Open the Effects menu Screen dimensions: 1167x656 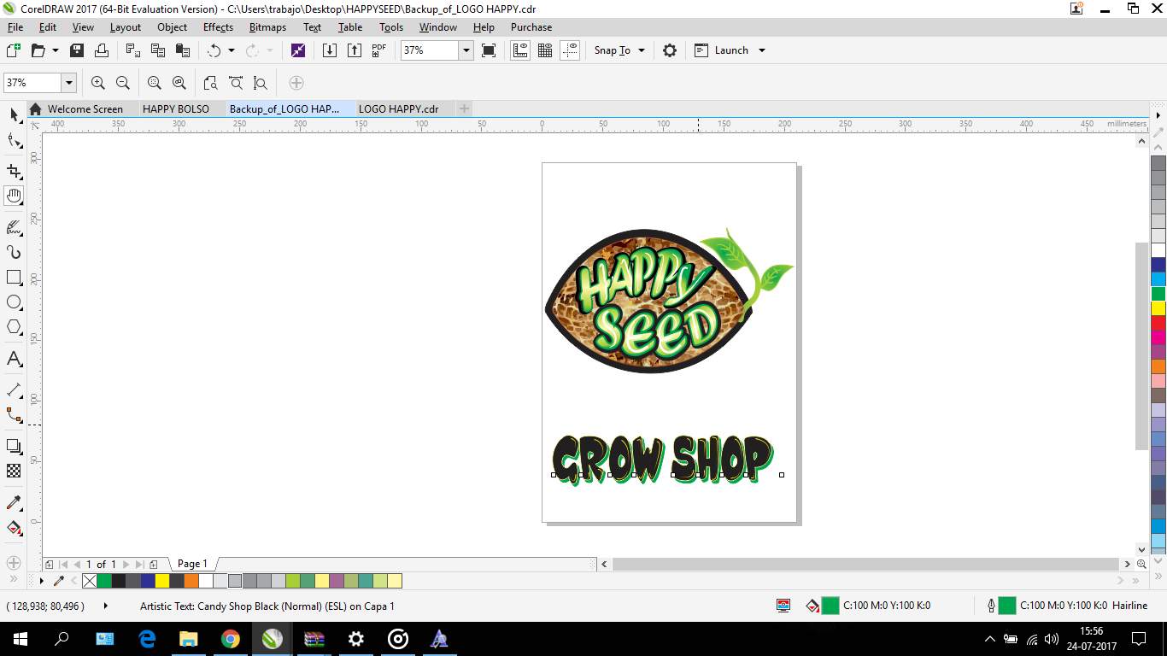click(x=218, y=27)
